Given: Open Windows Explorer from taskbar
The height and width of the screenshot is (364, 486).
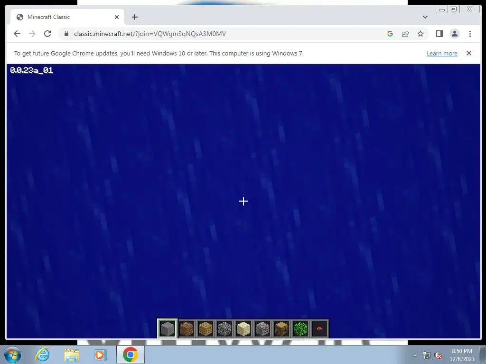Looking at the screenshot, I should pos(72,355).
